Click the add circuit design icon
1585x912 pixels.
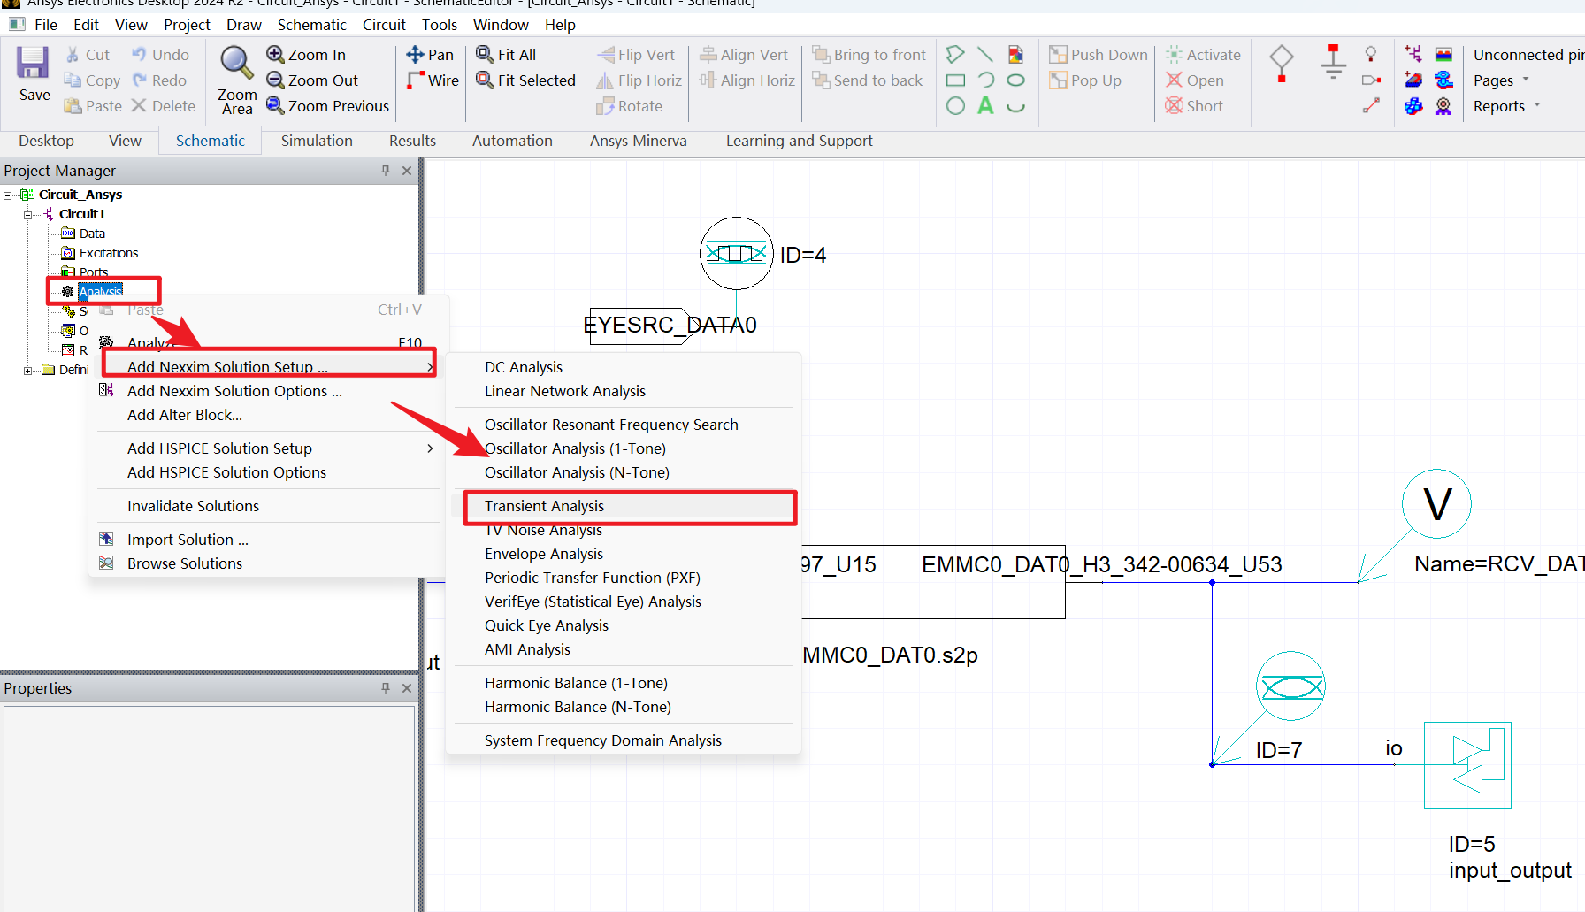(1413, 55)
